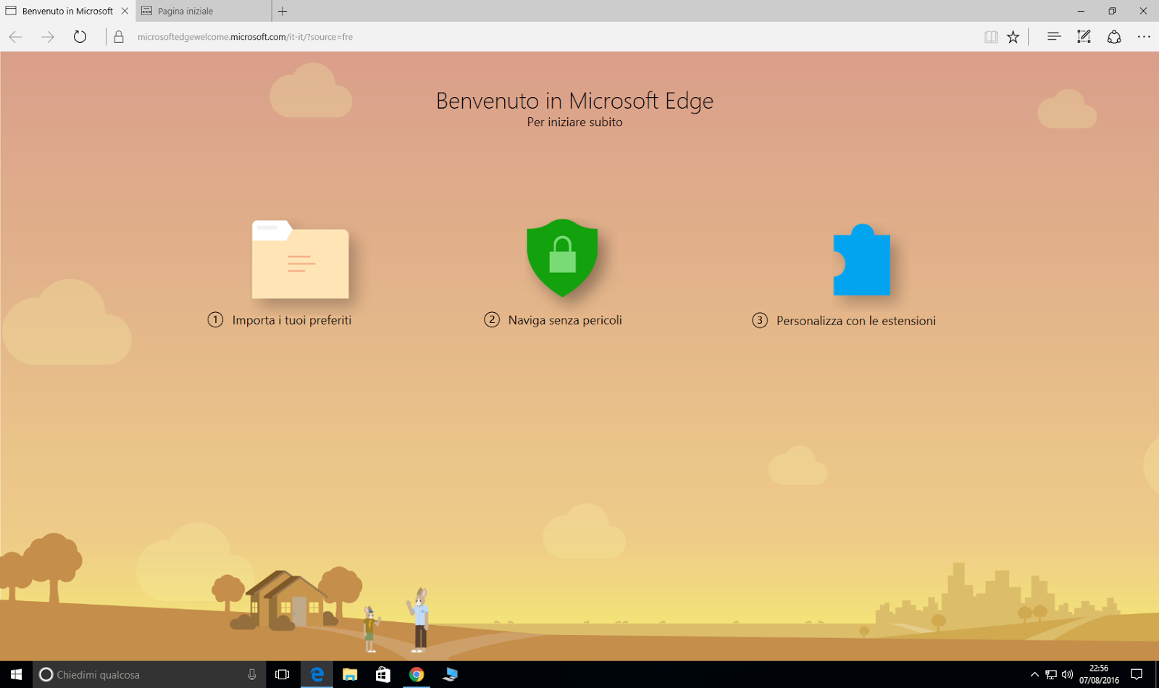Open Reading view book icon
The width and height of the screenshot is (1159, 688).
click(991, 37)
